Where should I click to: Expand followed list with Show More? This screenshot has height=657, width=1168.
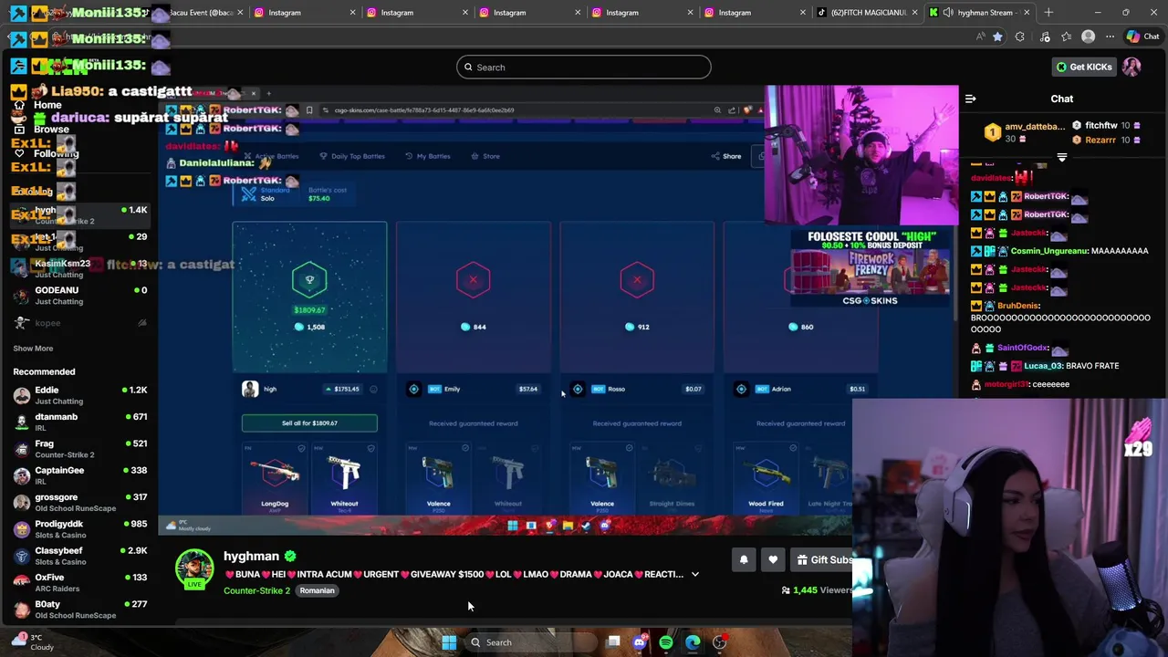coord(33,349)
